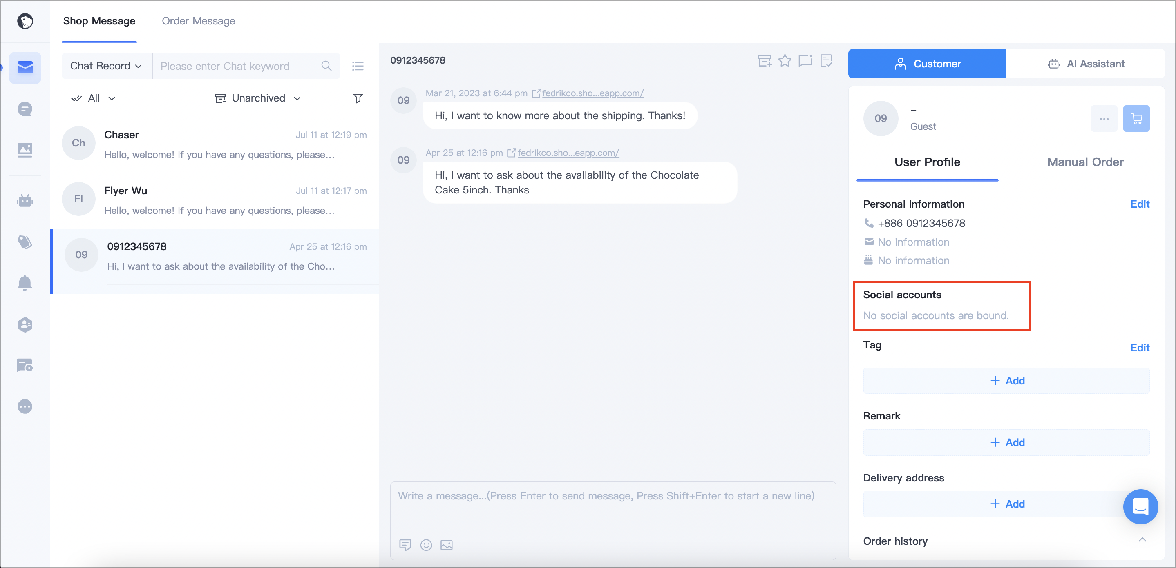The image size is (1176, 568).
Task: Edit Personal Information
Action: point(1140,204)
